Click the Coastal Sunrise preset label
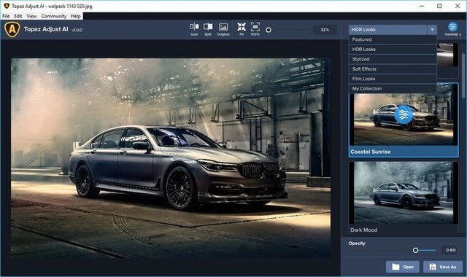467x277 pixels. (x=370, y=152)
